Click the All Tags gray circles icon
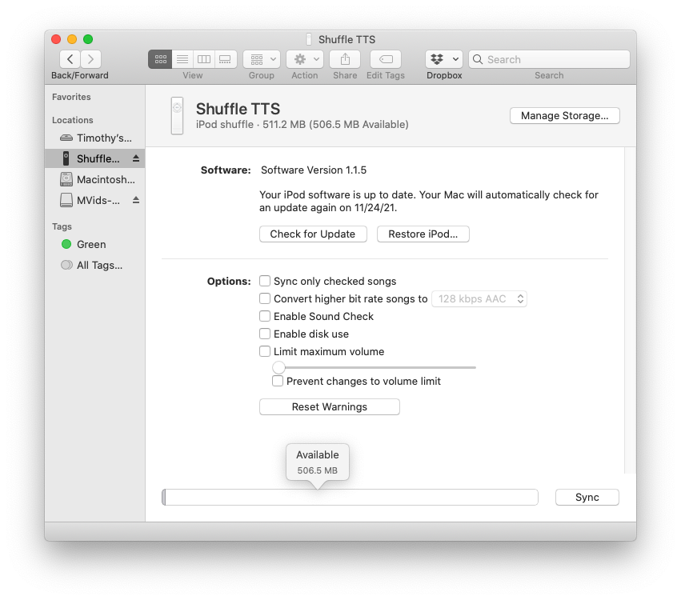 (66, 266)
